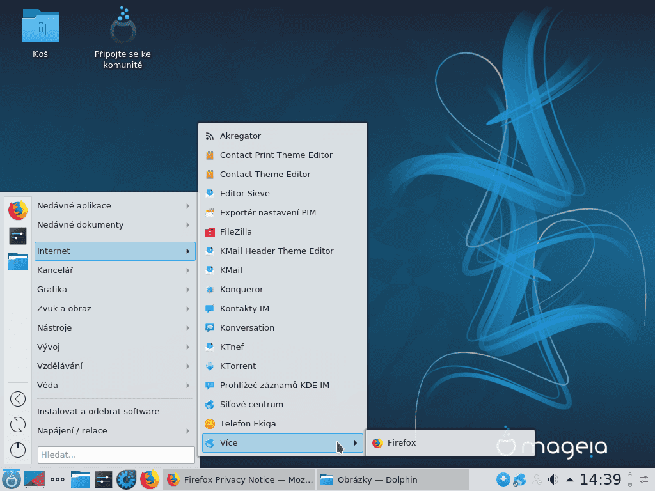655x491 pixels.
Task: Mute the volume from the system tray
Action: [551, 479]
